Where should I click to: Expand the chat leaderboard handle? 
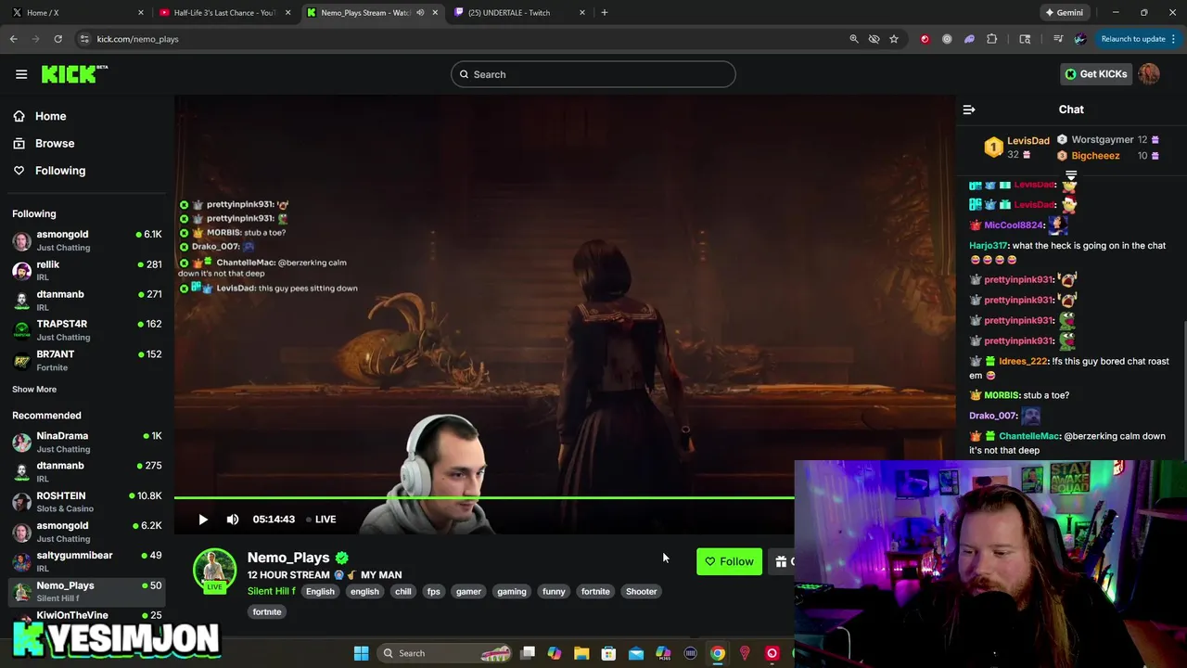[1071, 174]
